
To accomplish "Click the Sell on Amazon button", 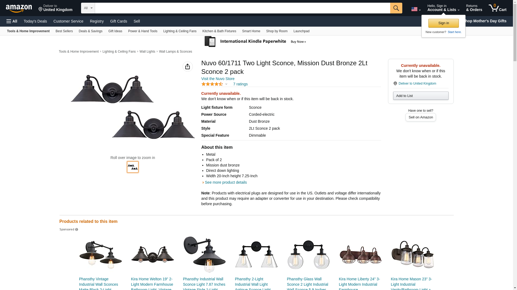I will [420, 117].
